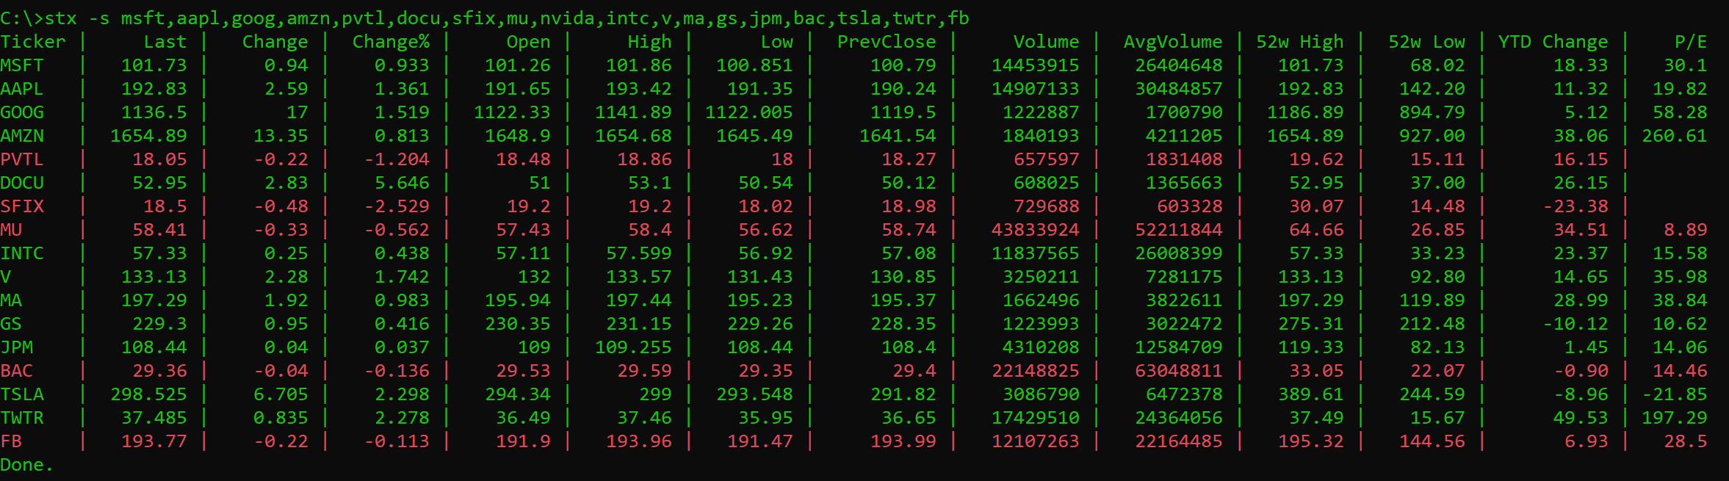Select the DOCU ticker label
The width and height of the screenshot is (1729, 481).
[x=22, y=183]
